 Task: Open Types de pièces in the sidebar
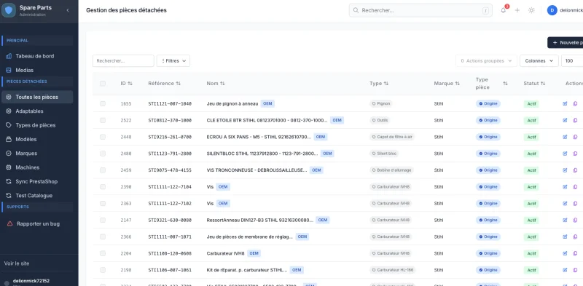pos(37,125)
